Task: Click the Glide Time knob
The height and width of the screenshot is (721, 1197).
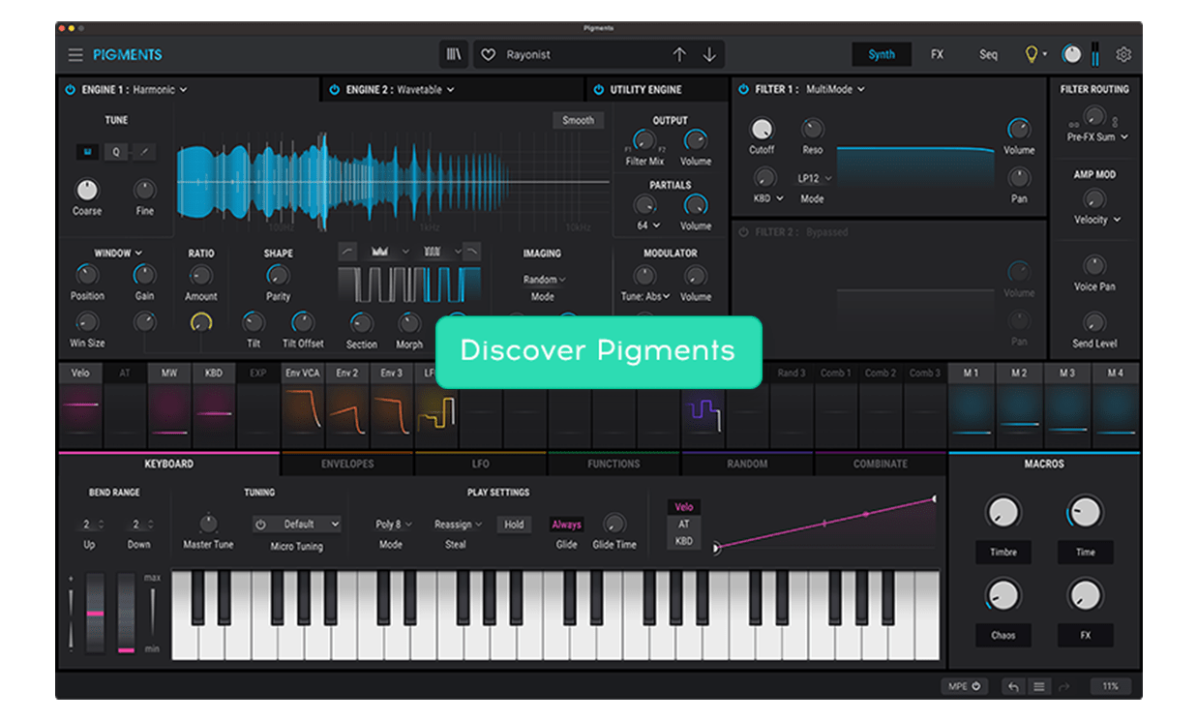Action: click(614, 524)
